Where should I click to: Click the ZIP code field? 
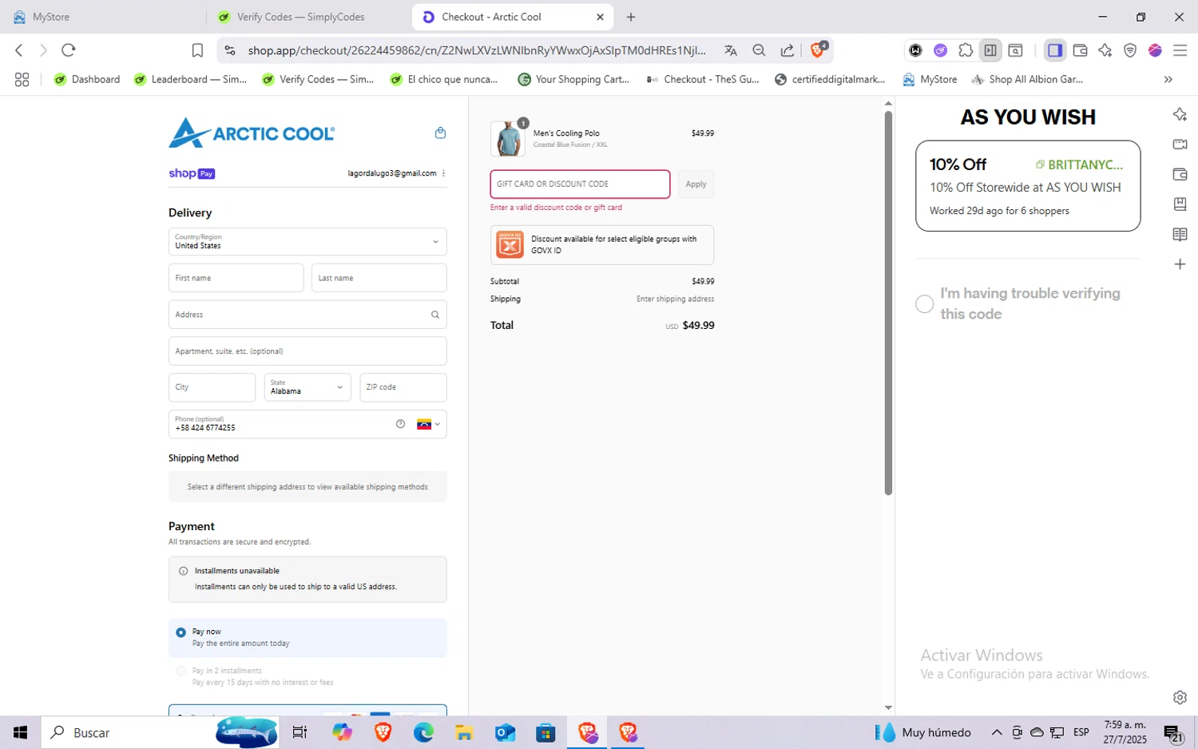[x=403, y=387]
